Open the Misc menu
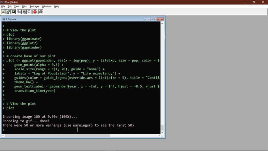The height and width of the screenshot is (151, 268). (x=24, y=7)
